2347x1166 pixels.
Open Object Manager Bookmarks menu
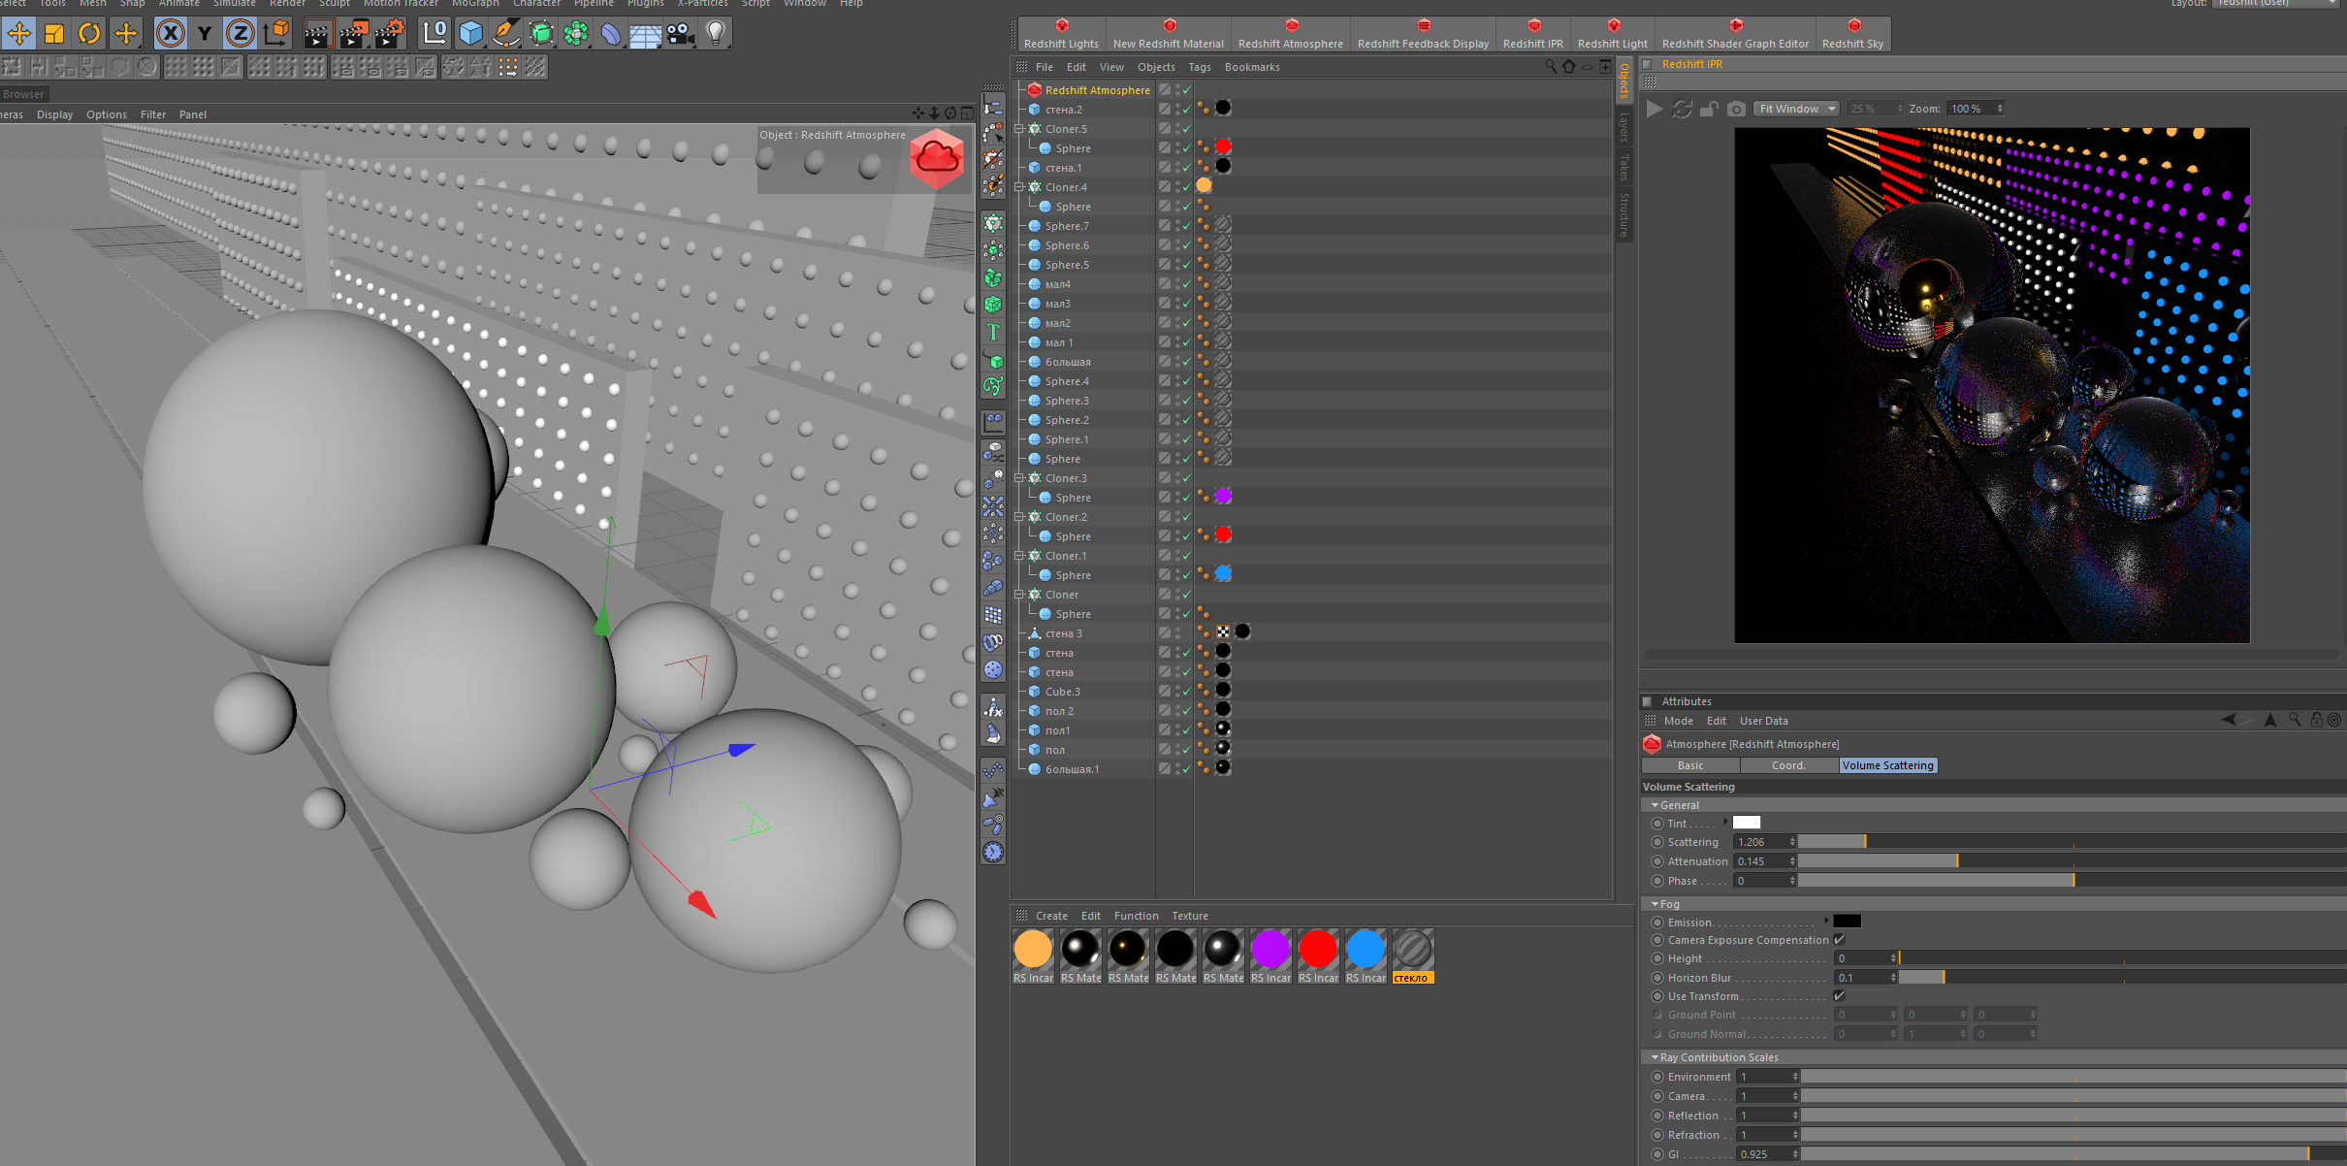click(1251, 67)
